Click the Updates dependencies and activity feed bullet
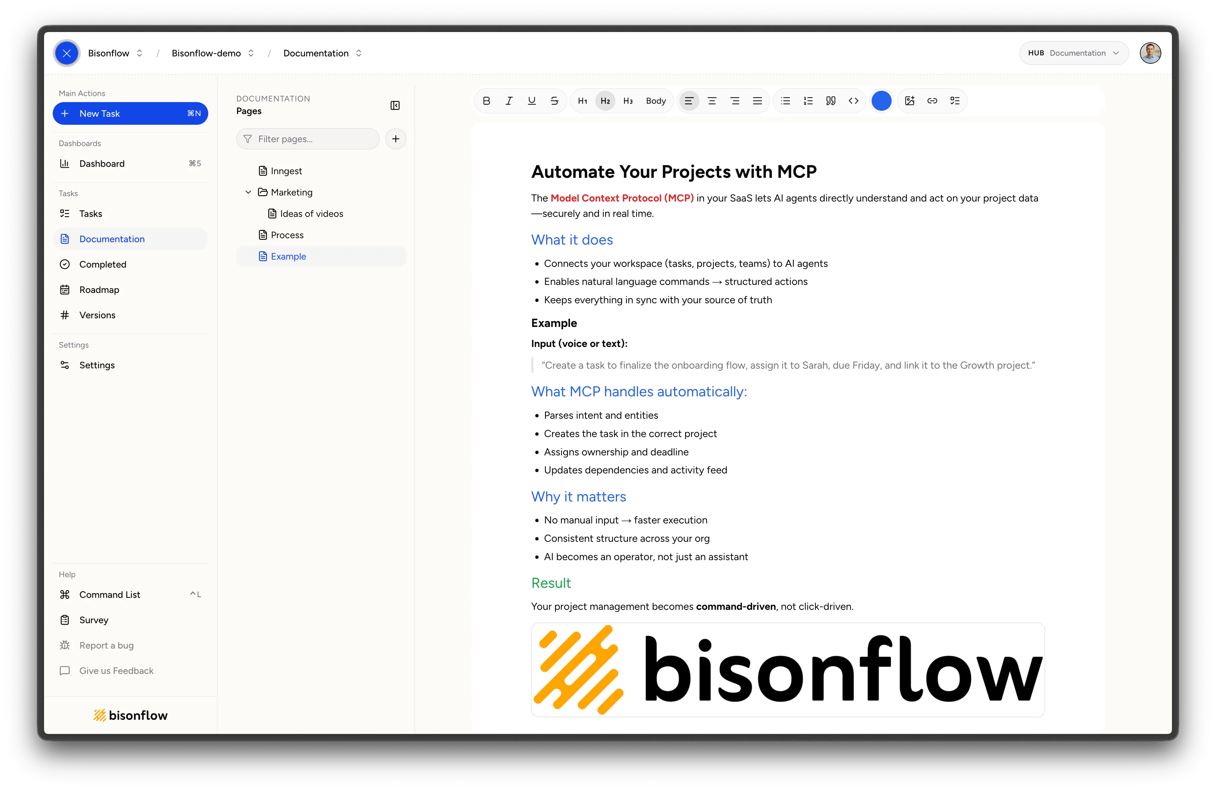Viewport: 1216px width, 790px height. pyautogui.click(x=635, y=470)
